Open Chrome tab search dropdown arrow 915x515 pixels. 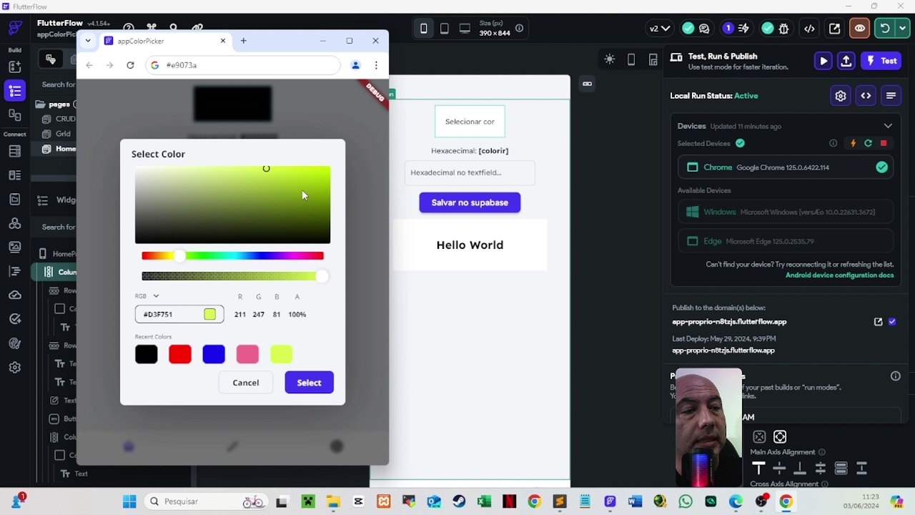pyautogui.click(x=88, y=41)
